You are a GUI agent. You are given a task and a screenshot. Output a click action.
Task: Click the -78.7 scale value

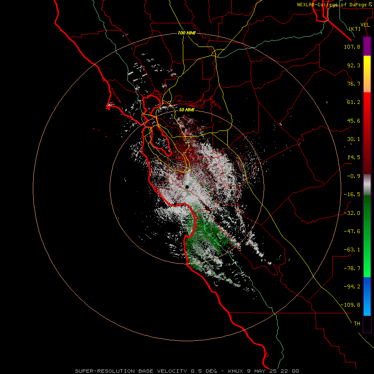click(x=352, y=268)
